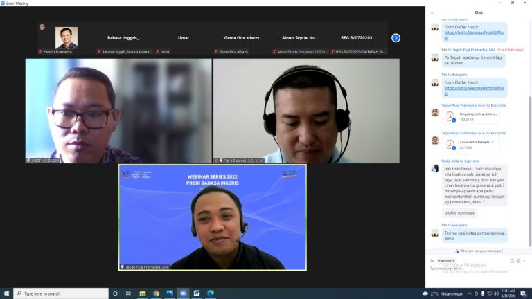532x299 pixels.
Task: Open the 'Cover Letter Example' PDF attachment
Action: click(x=471, y=145)
